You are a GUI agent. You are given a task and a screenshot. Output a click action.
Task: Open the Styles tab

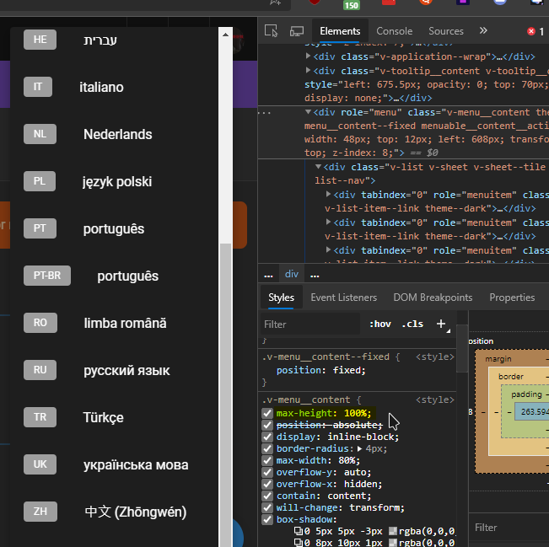pyautogui.click(x=281, y=298)
